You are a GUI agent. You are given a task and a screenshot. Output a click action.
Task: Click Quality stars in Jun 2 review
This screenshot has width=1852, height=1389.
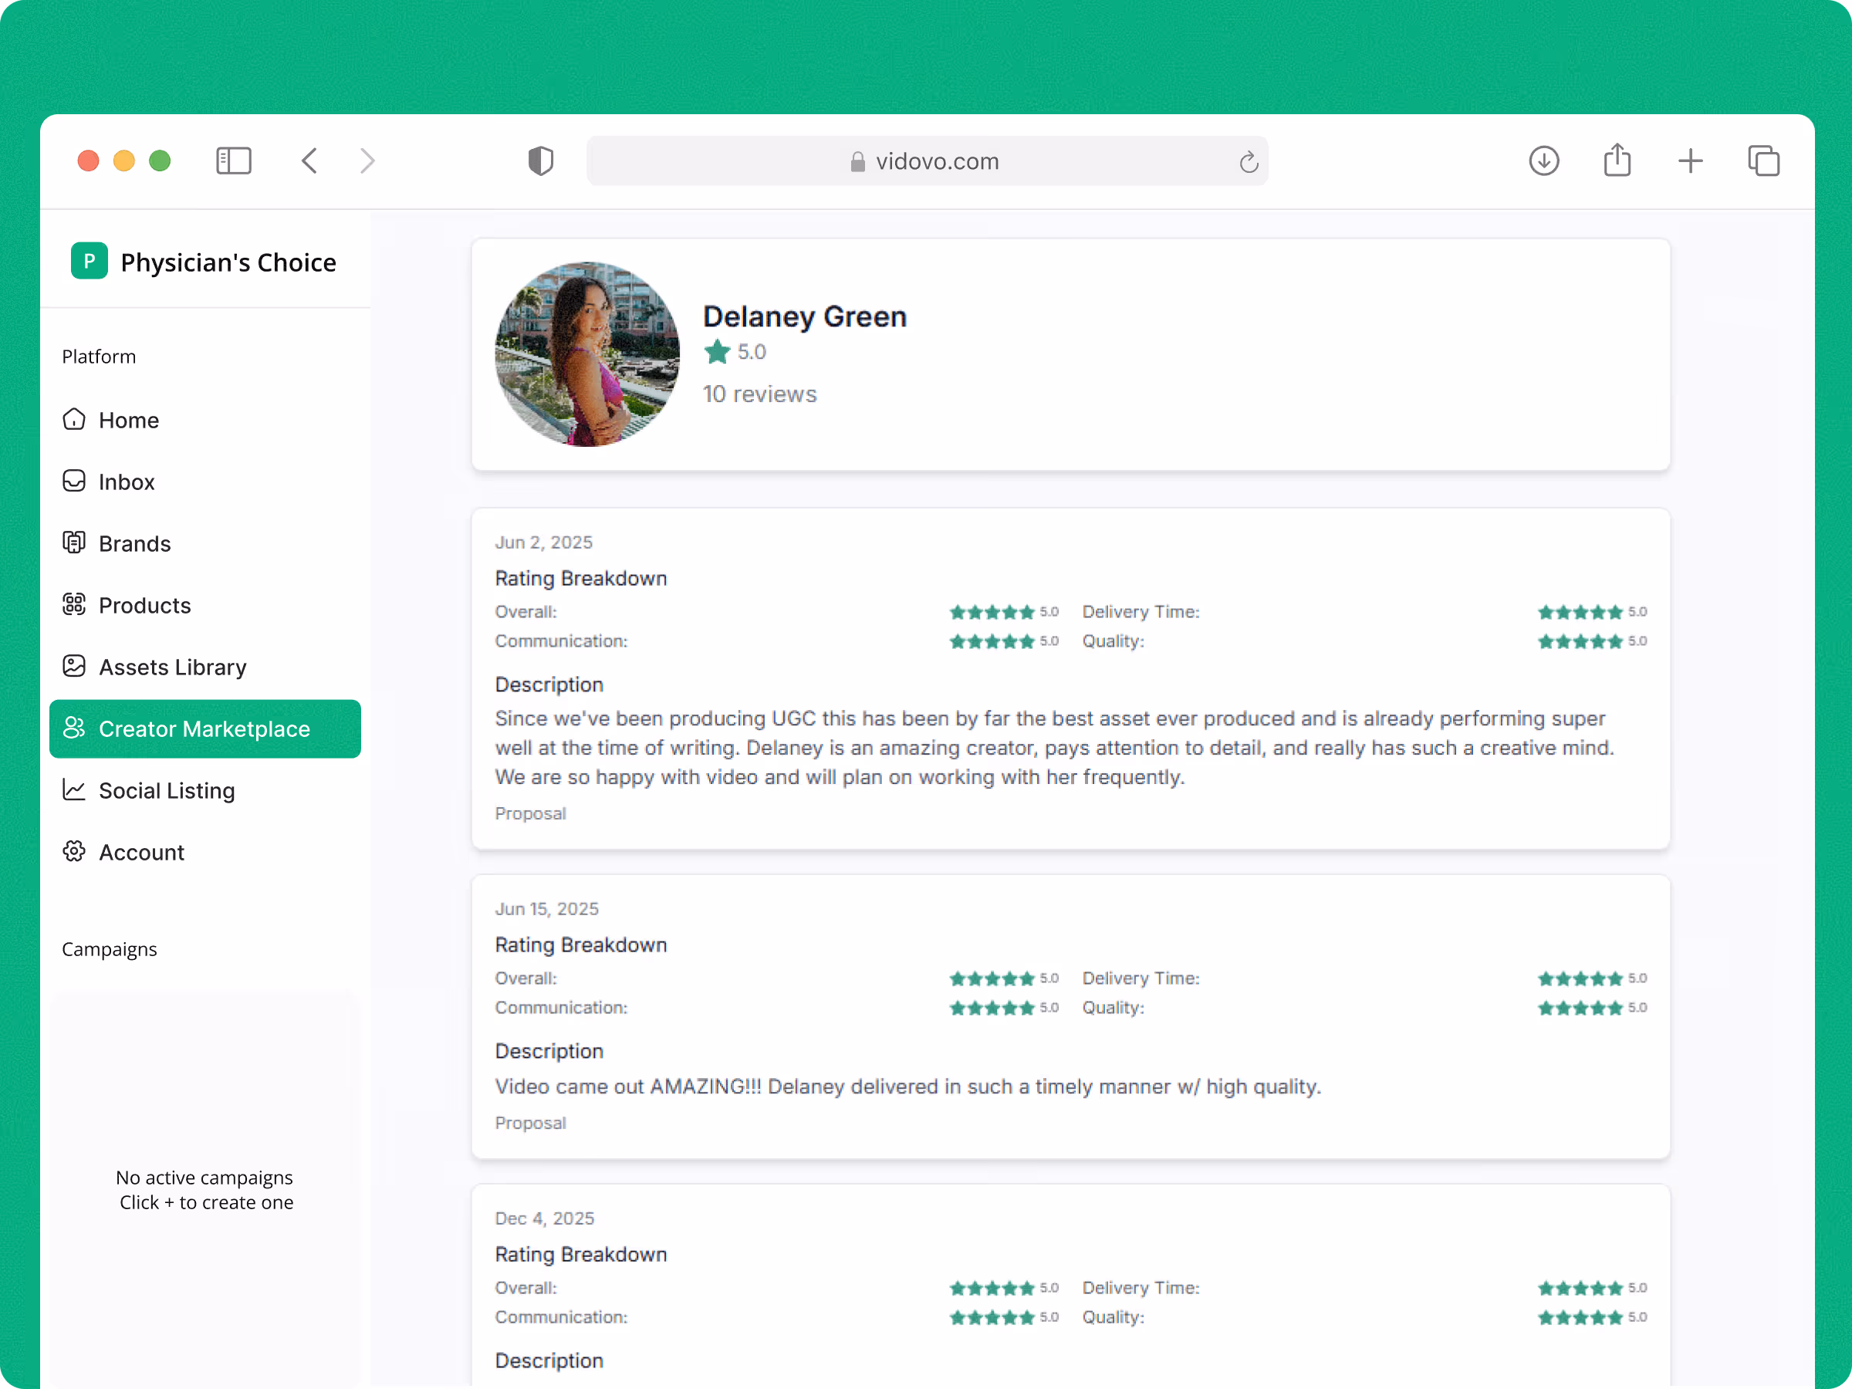(x=1580, y=641)
